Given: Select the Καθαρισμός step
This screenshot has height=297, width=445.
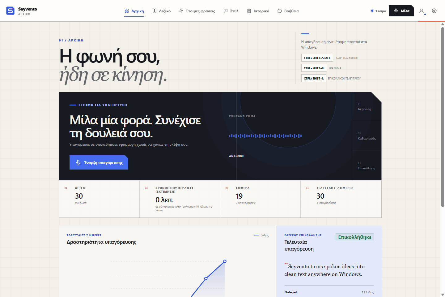Looking at the screenshot, I should [x=367, y=136].
